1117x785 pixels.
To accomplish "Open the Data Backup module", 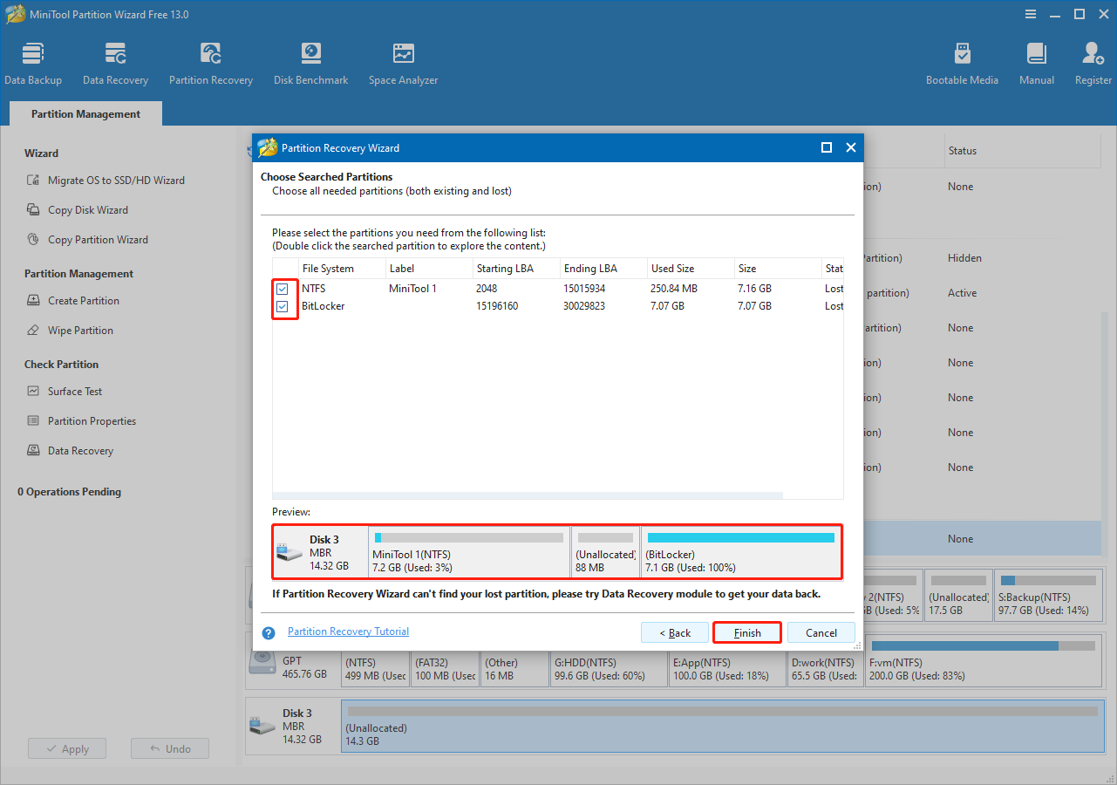I will coord(33,61).
